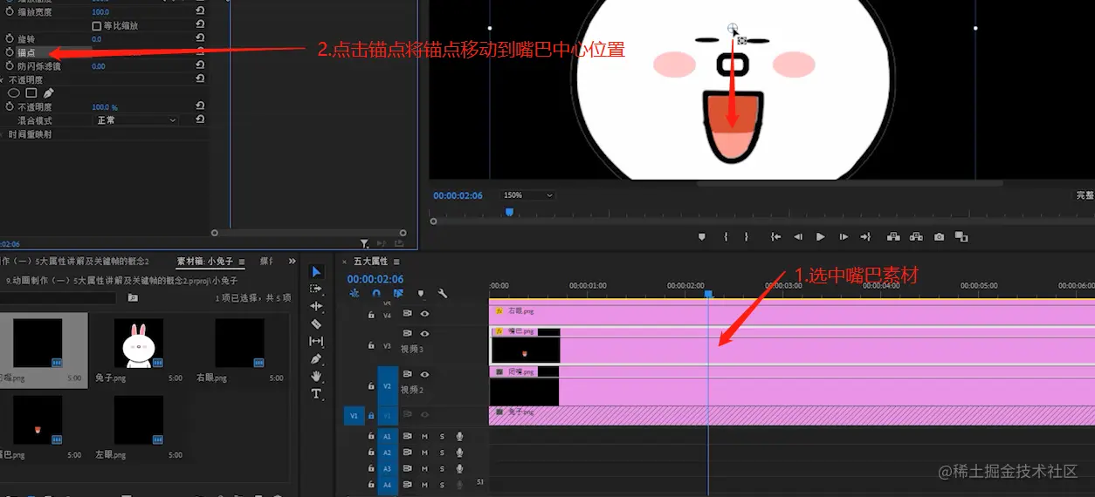This screenshot has width=1095, height=497.
Task: Select the 五大属性 sequence tab
Action: click(371, 262)
